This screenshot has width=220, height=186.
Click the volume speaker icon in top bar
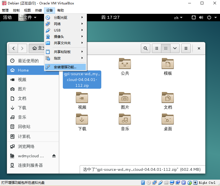(x=201, y=17)
